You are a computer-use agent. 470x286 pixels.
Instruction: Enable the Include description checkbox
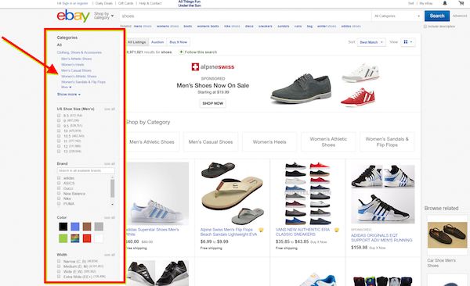(425, 27)
